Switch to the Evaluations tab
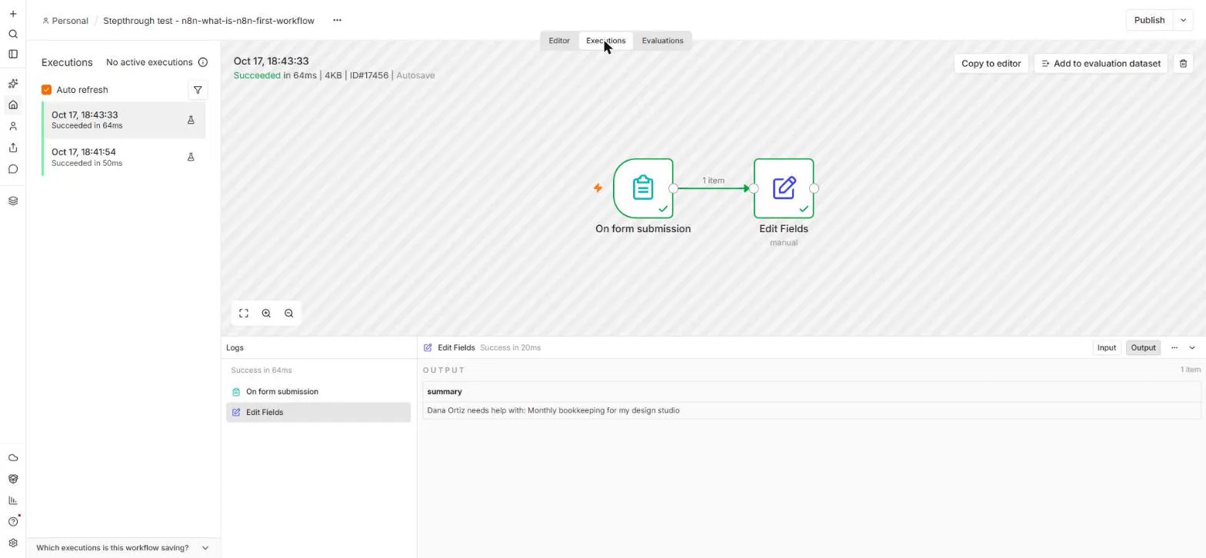The image size is (1206, 558). click(x=662, y=41)
